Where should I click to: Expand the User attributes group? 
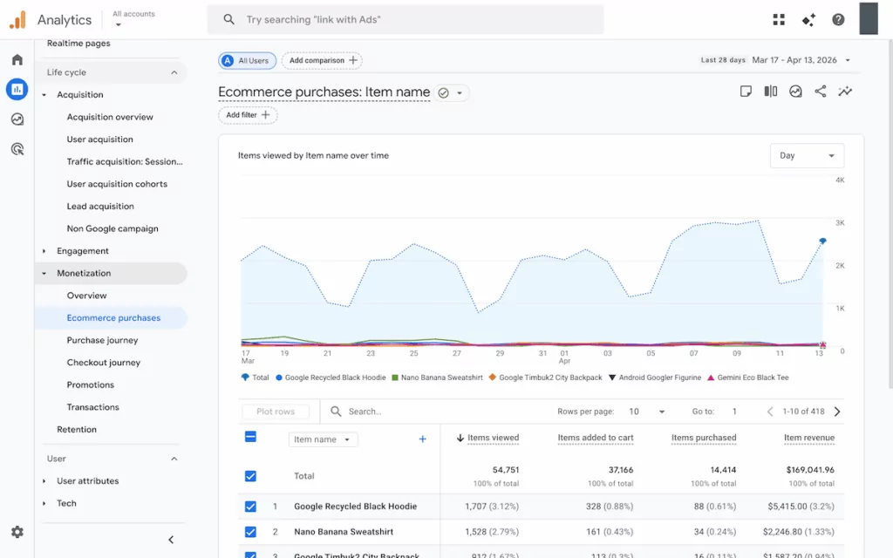(44, 481)
